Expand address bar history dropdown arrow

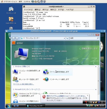[64, 38]
